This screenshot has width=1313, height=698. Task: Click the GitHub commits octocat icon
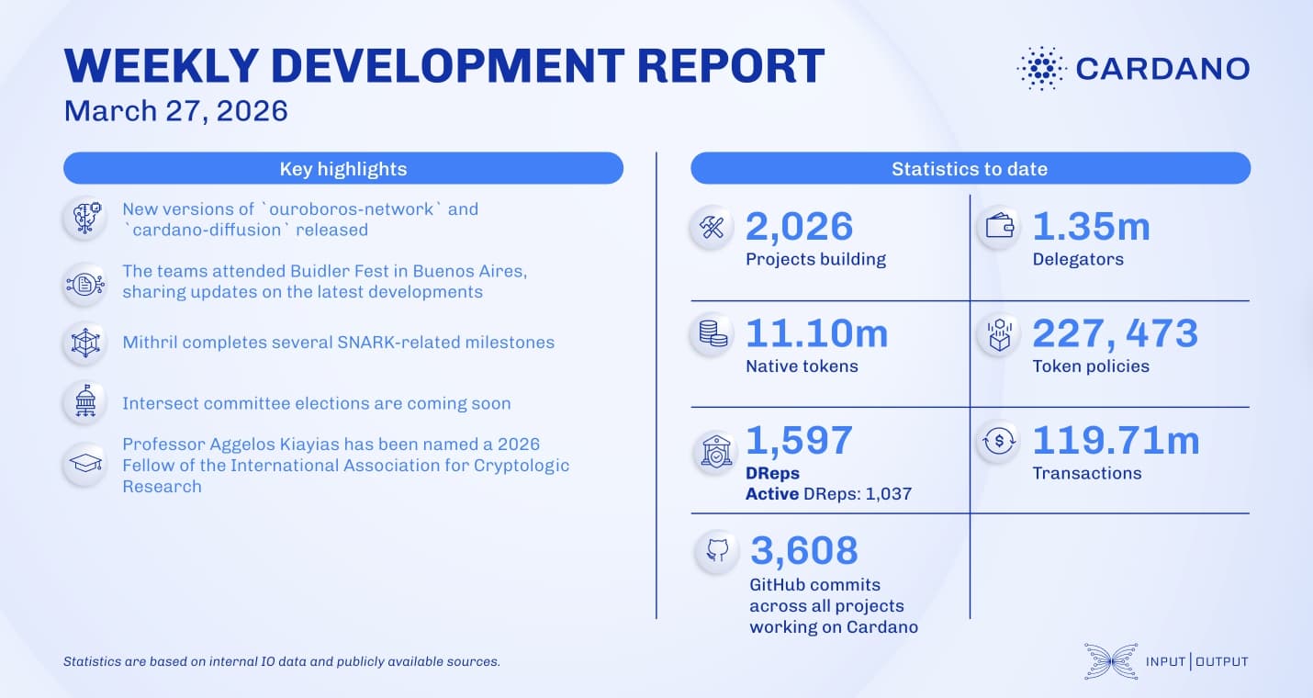pos(715,549)
